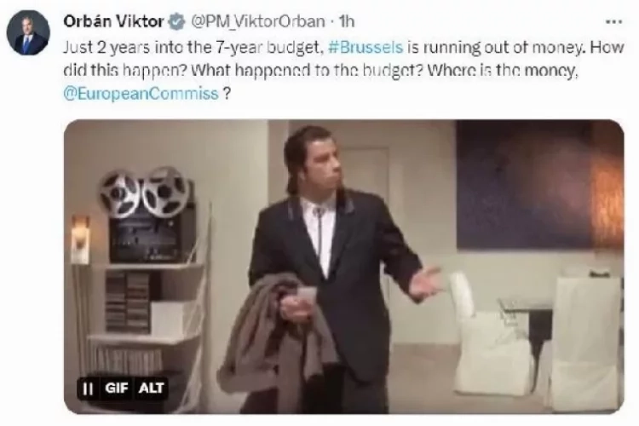Click the text 'Where is the money,'
The height and width of the screenshot is (426, 639).
coord(503,71)
